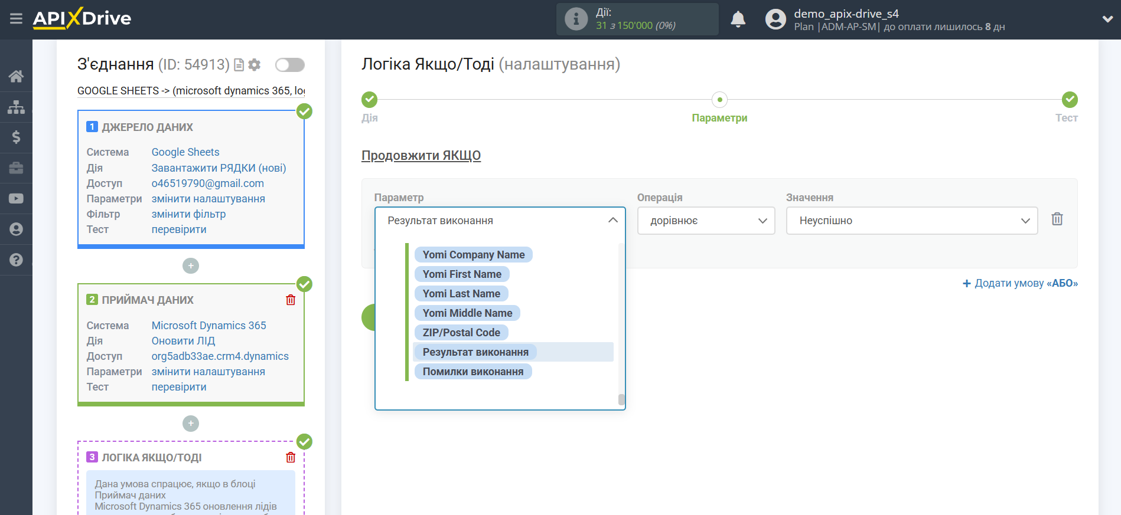This screenshot has height=515, width=1121.
Task: Select Yomi Last Name option
Action: point(461,294)
